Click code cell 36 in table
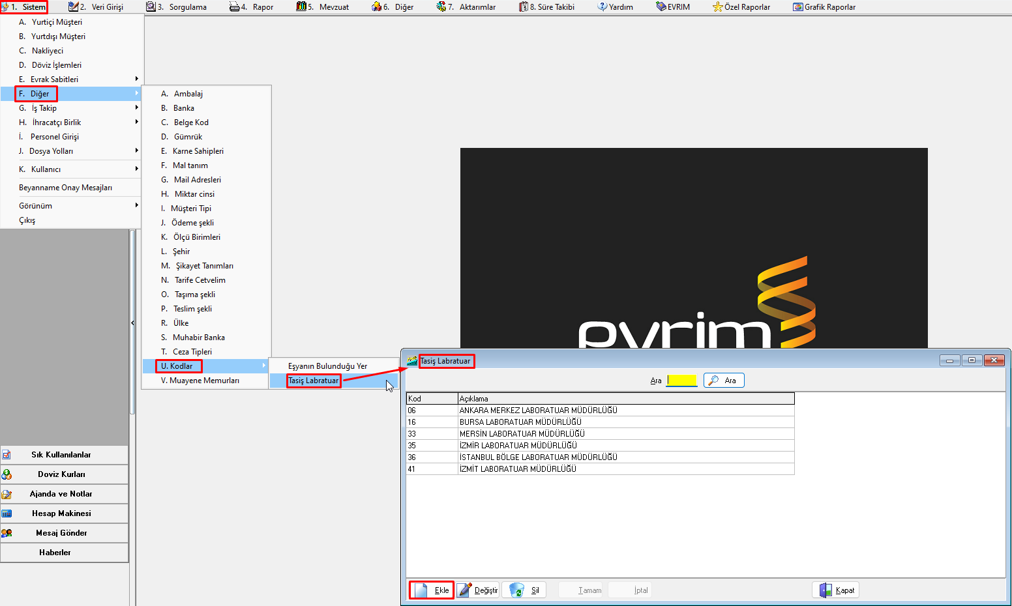The image size is (1012, 606). (432, 457)
